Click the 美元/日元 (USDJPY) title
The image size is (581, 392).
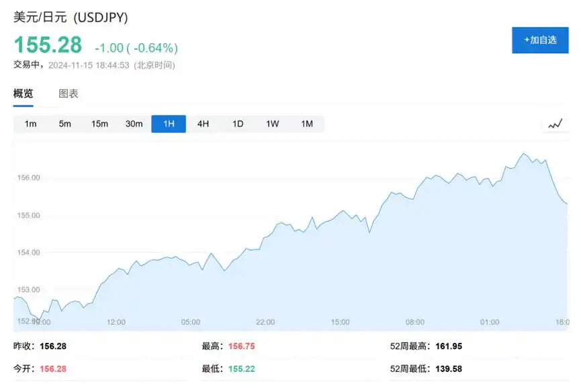pos(71,17)
